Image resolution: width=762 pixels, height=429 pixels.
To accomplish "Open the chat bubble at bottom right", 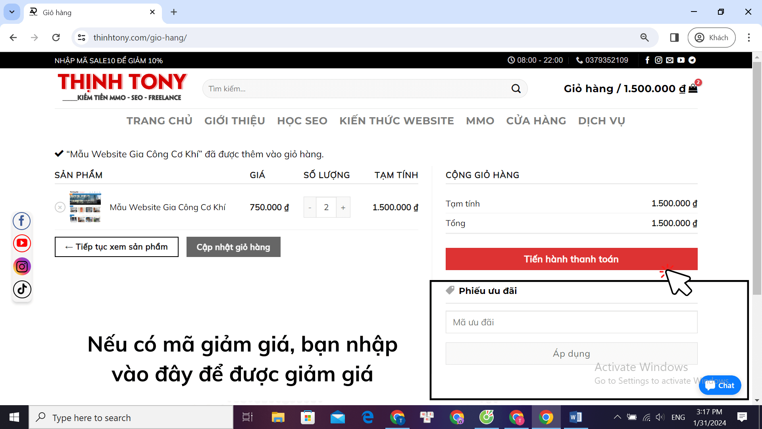I will [720, 385].
